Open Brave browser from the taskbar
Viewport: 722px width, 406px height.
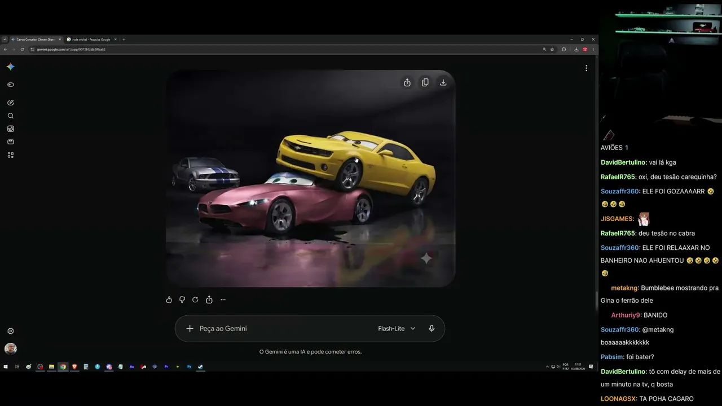tap(74, 367)
